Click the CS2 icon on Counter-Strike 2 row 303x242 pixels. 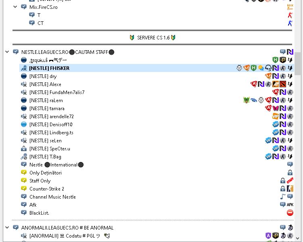290,189
